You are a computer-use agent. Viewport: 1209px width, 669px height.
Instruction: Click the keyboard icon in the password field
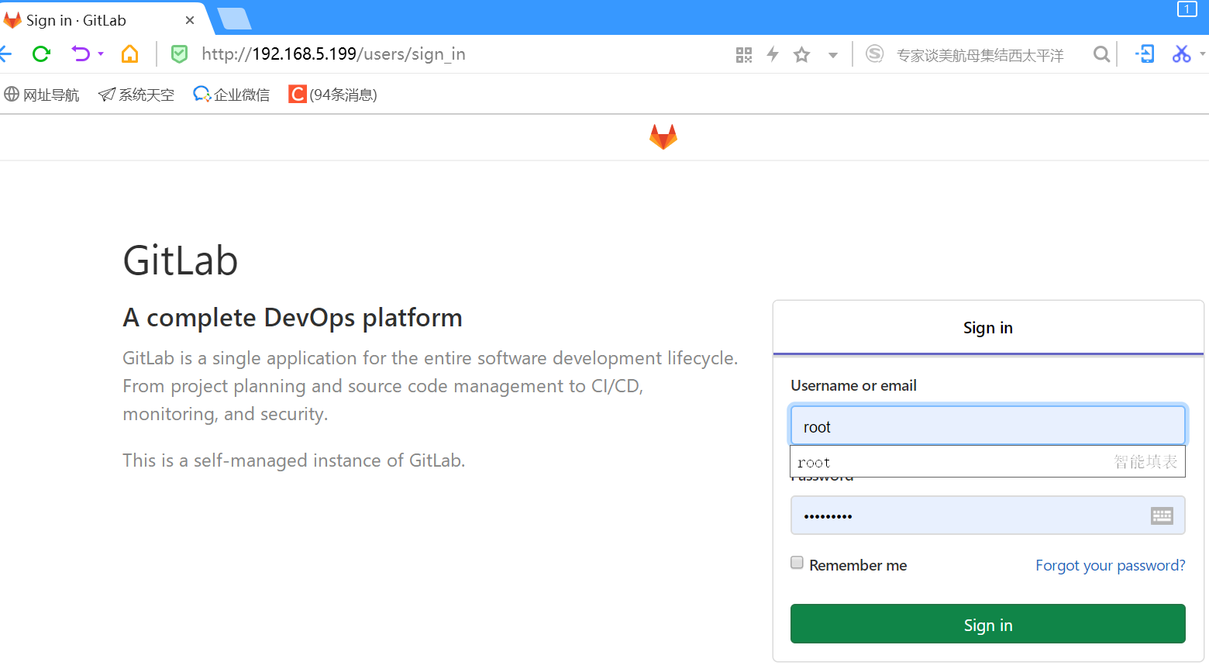point(1162,515)
